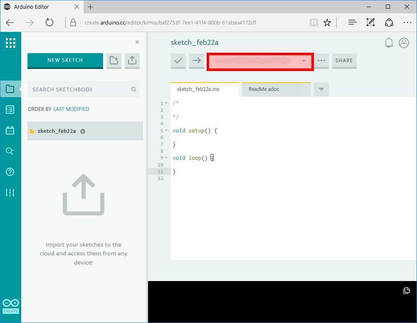Open browser settings and more menu
This screenshot has height=323, width=417.
point(407,22)
